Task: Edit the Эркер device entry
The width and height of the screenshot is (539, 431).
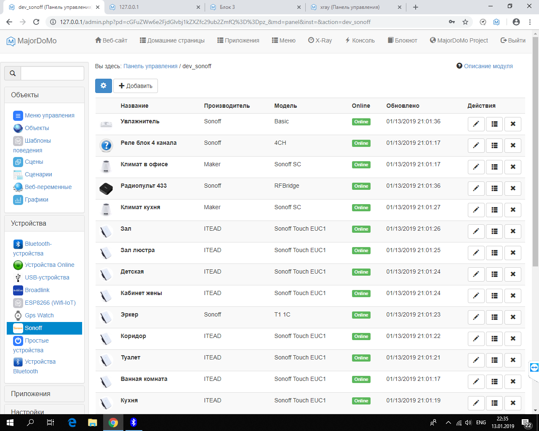Action: pyautogui.click(x=476, y=317)
